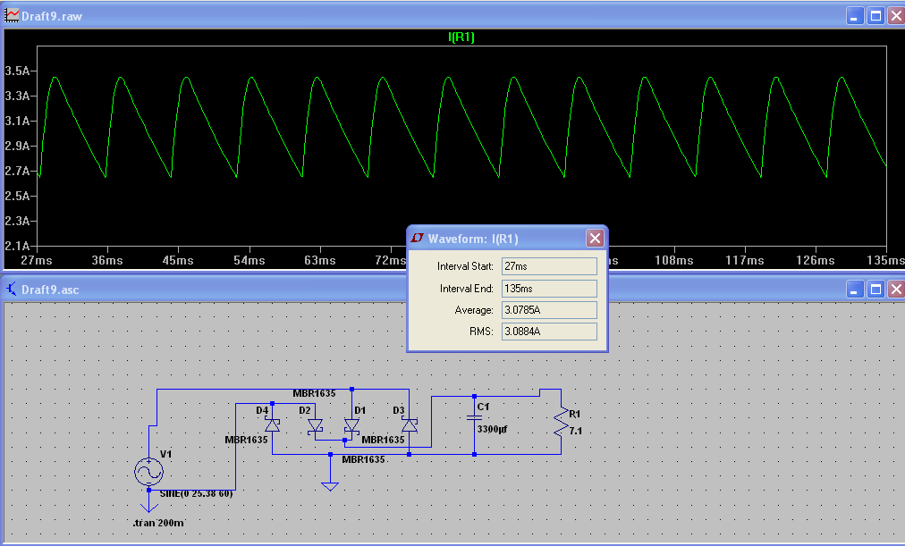905x546 pixels.
Task: Select diode D4 symbol in schematic
Action: (273, 425)
